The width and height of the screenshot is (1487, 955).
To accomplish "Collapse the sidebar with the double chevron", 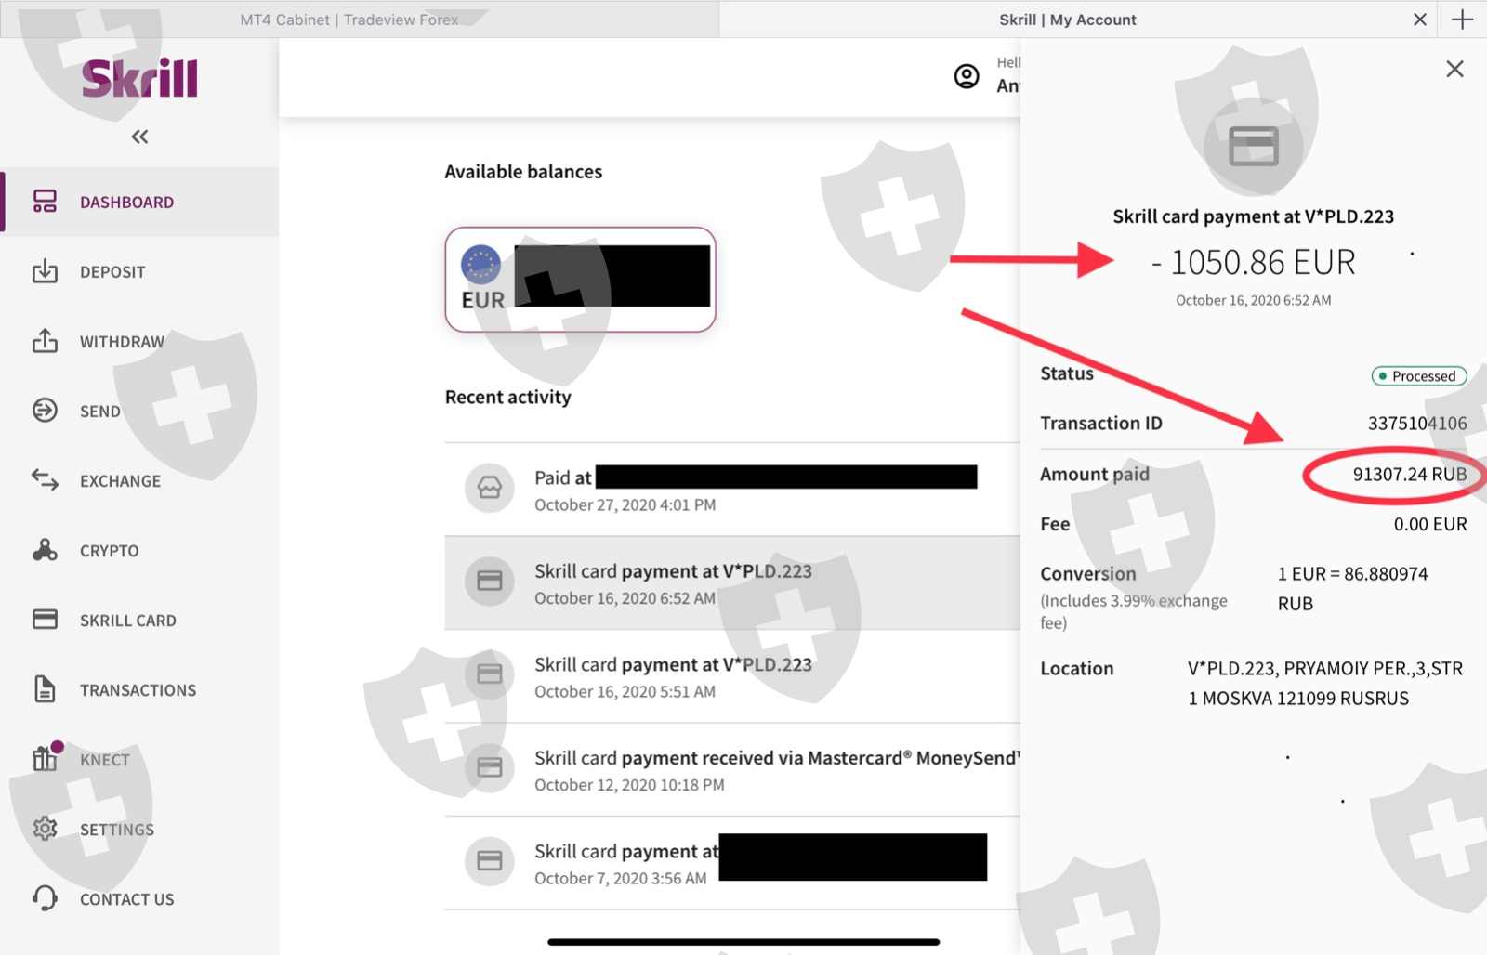I will coord(139,137).
